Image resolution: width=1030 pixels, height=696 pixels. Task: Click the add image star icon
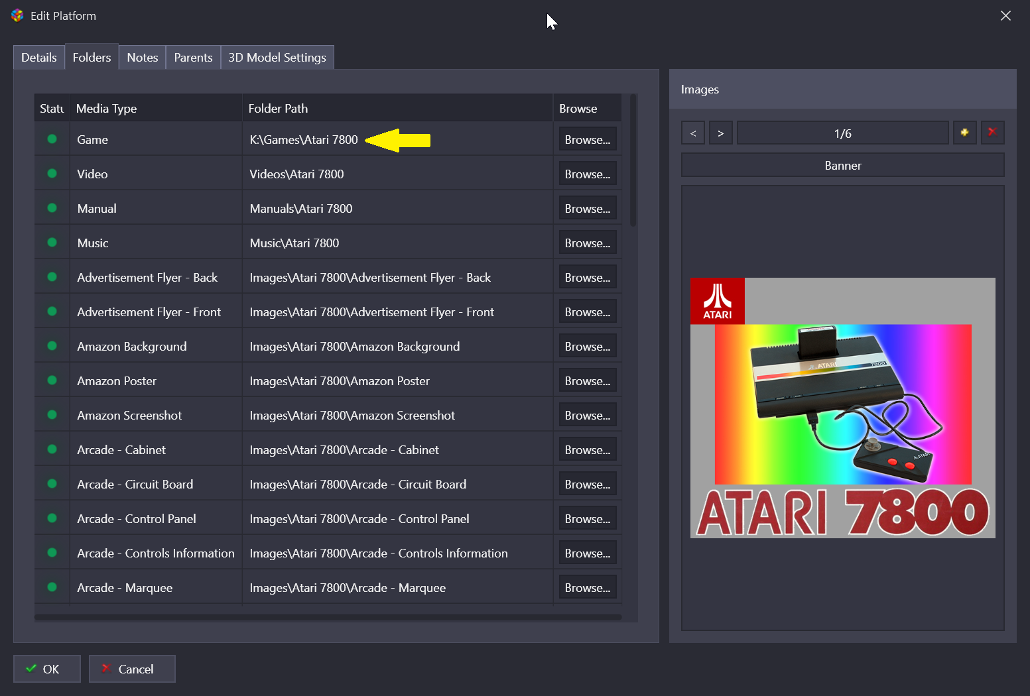click(964, 133)
